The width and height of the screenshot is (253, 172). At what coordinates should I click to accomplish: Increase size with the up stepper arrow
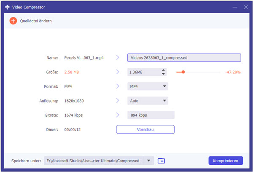tap(163, 70)
